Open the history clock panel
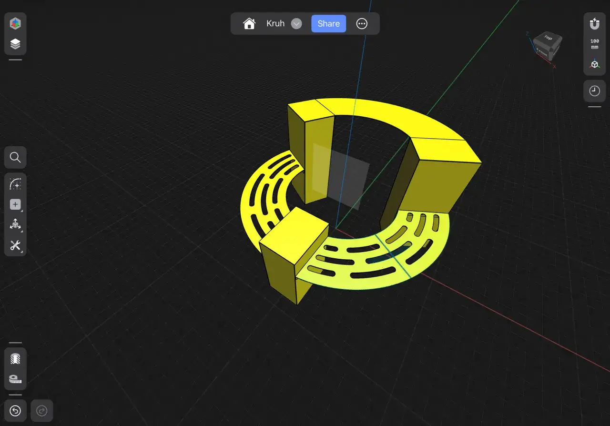The image size is (610, 426). coord(595,91)
